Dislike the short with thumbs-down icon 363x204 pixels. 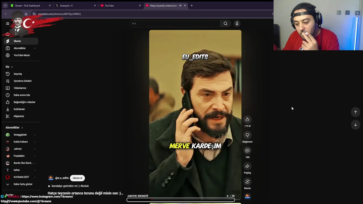247,135
